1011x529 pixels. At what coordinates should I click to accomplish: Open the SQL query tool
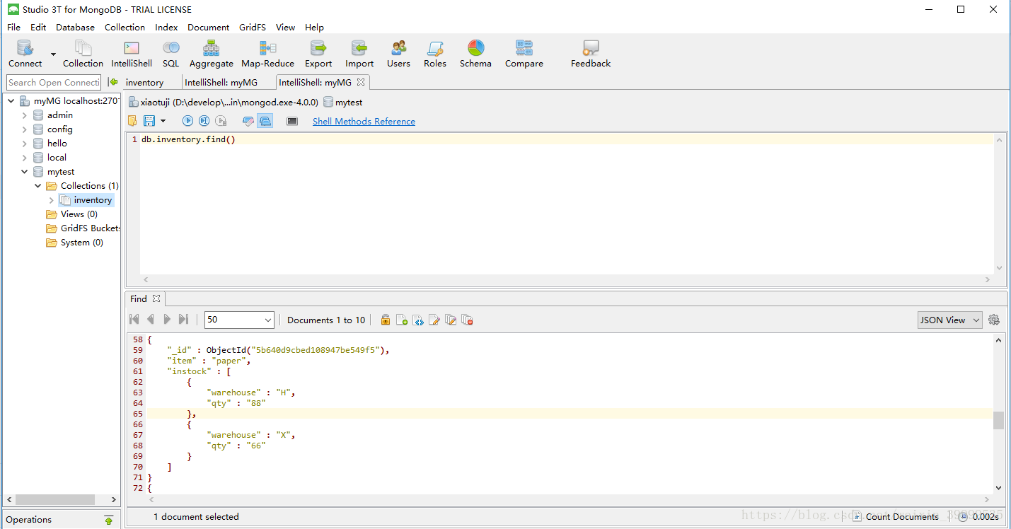(x=171, y=54)
